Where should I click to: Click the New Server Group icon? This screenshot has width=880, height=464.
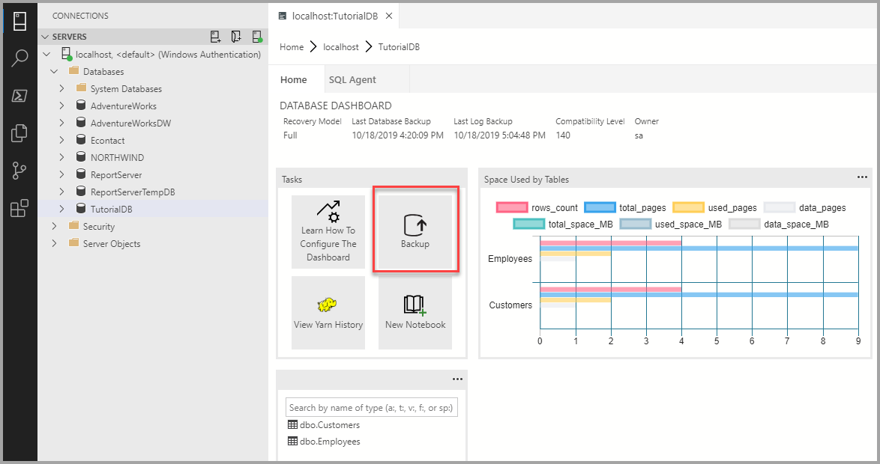[236, 36]
